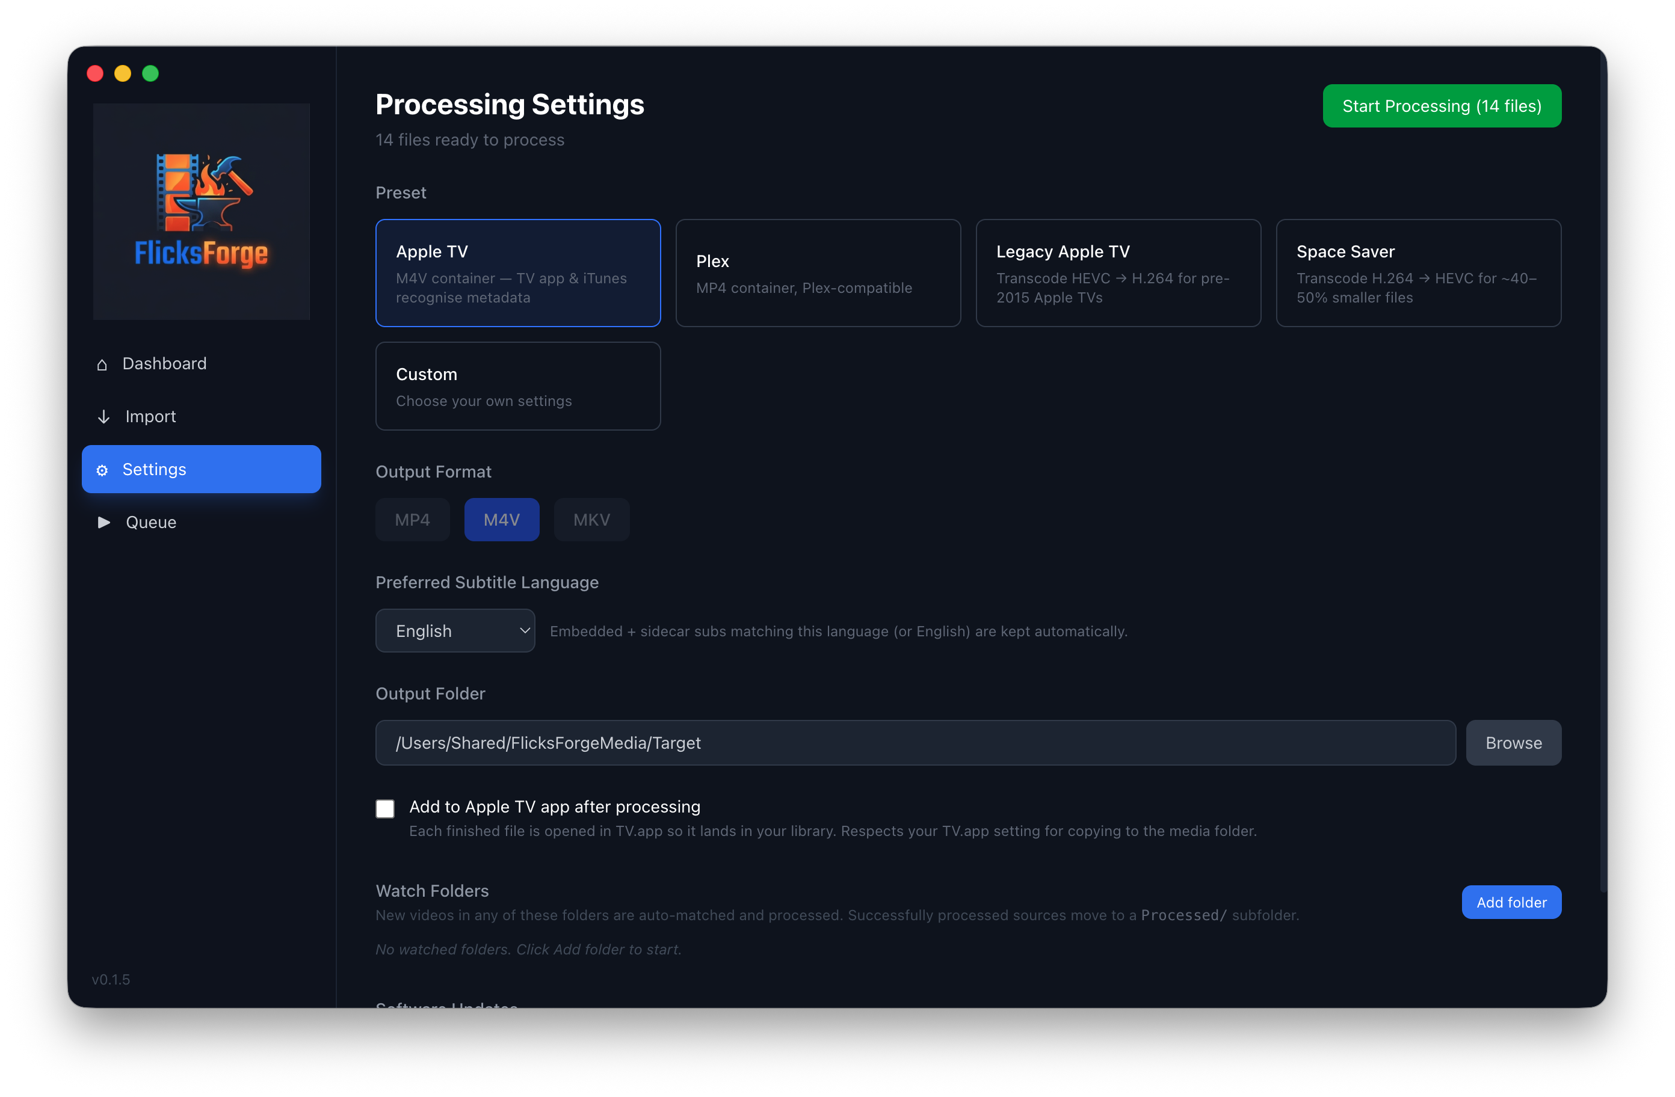Enable Add to Apple TV app checkbox
Screen dimensions: 1675x1097
[385, 808]
